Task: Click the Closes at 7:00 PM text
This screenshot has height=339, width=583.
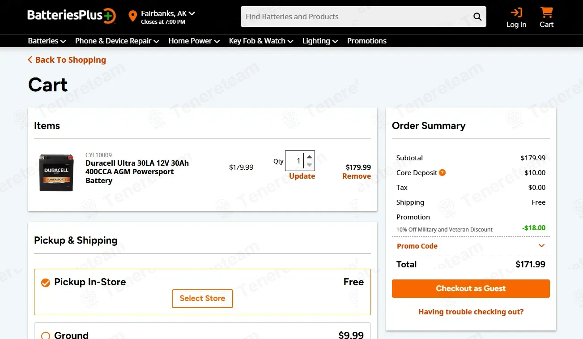Action: point(163,22)
